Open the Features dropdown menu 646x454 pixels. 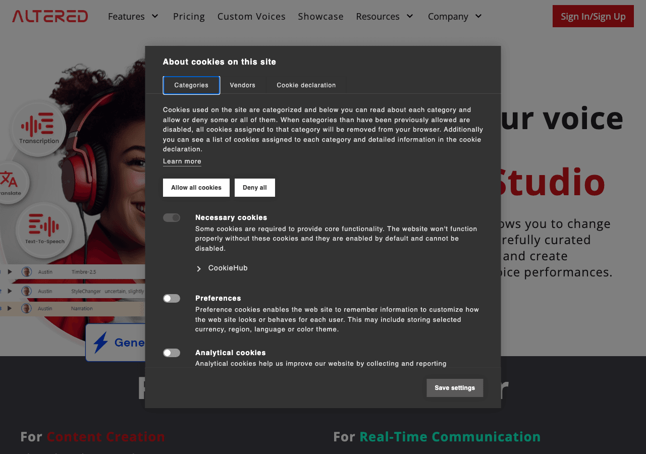133,16
